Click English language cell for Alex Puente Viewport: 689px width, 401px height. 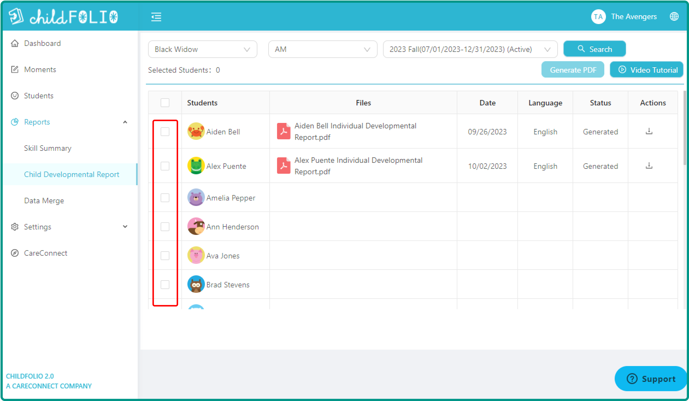[x=545, y=166]
